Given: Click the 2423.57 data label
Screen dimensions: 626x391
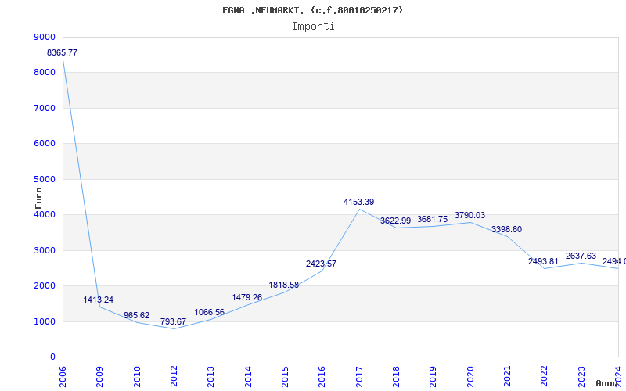Looking at the screenshot, I should click(x=322, y=264).
